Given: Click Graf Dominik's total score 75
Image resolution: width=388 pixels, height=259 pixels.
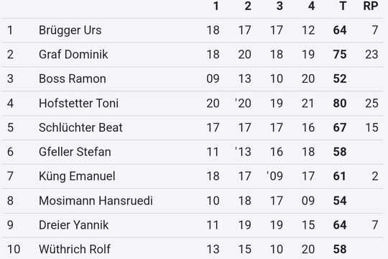Looking at the screenshot, I should point(340,55).
